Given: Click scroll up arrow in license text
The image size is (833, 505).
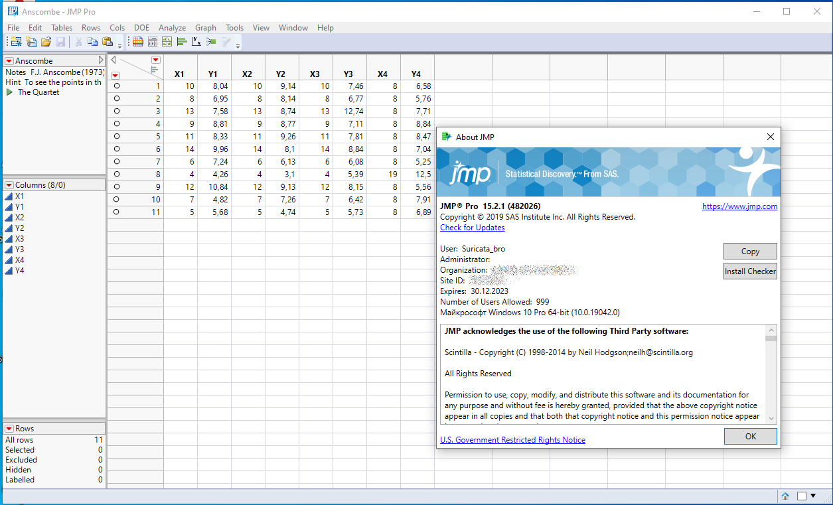Looking at the screenshot, I should point(771,330).
